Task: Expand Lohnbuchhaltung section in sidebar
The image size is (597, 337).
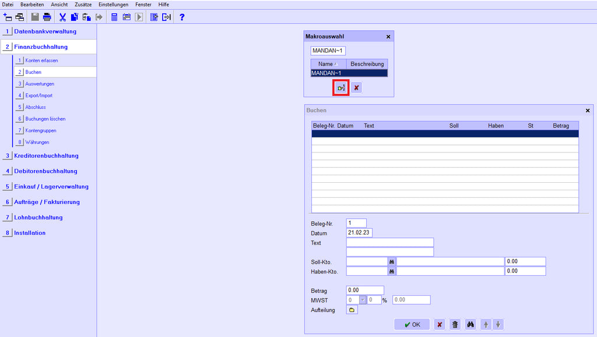Action: 38,217
